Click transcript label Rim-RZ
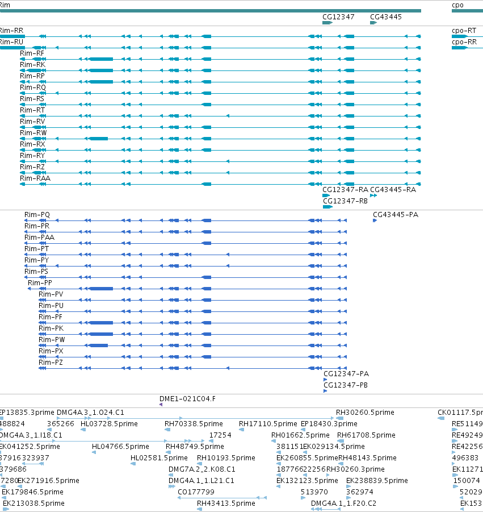The width and height of the screenshot is (483, 512). [x=32, y=167]
